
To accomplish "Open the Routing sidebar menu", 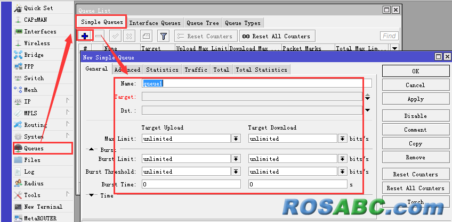I will 35,125.
